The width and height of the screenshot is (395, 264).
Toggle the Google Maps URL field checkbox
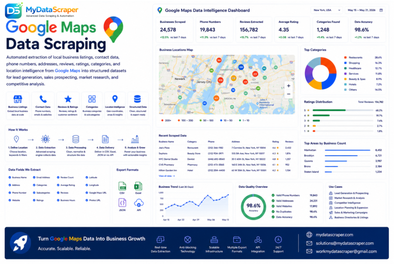[x=87, y=192]
